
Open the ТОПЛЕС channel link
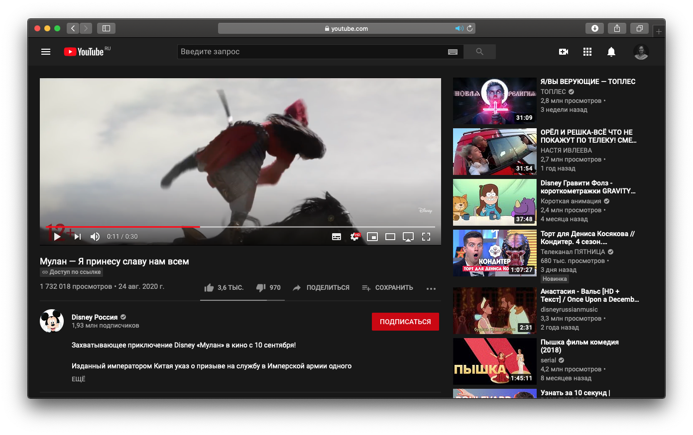coord(553,91)
